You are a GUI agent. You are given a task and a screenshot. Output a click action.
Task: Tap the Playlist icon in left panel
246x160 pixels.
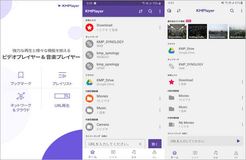coord(62,75)
